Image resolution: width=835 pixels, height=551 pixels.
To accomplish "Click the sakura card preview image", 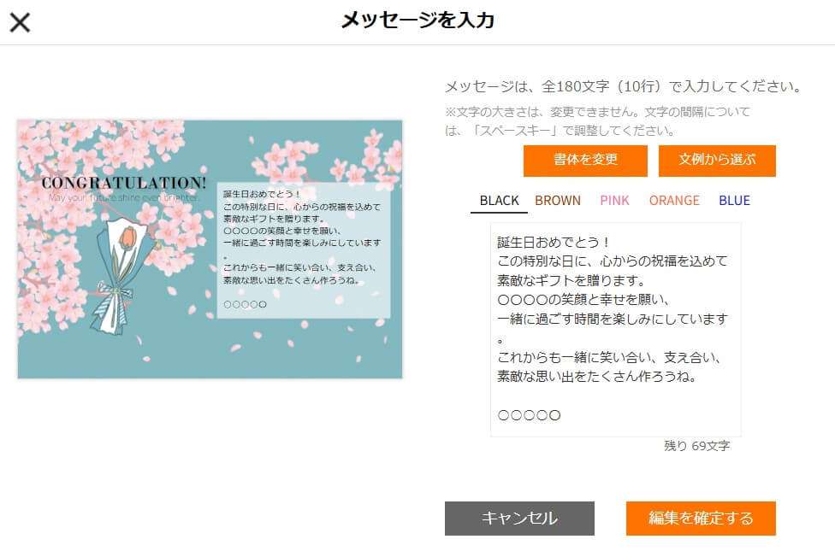I will point(210,249).
